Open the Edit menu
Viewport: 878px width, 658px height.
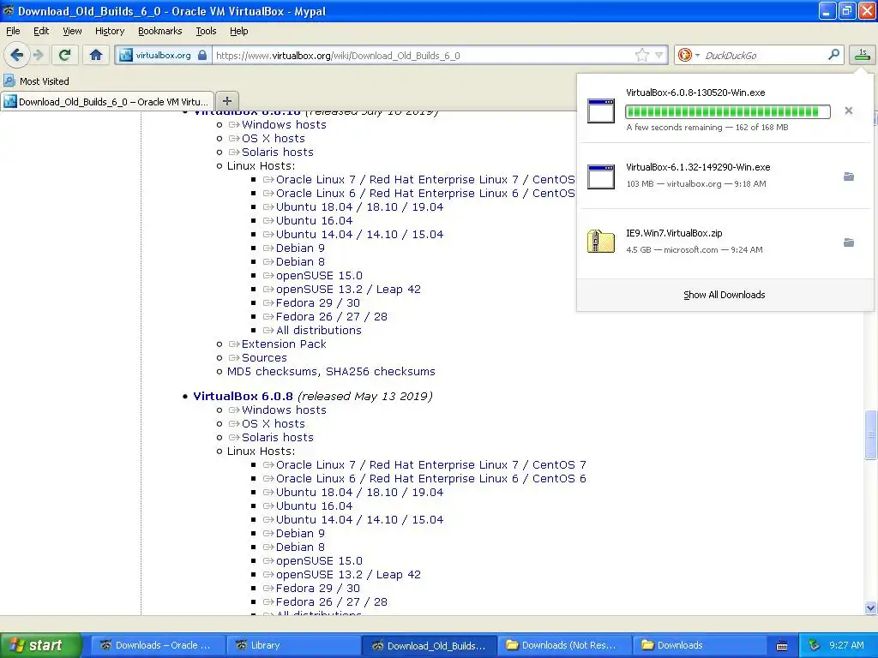41,31
